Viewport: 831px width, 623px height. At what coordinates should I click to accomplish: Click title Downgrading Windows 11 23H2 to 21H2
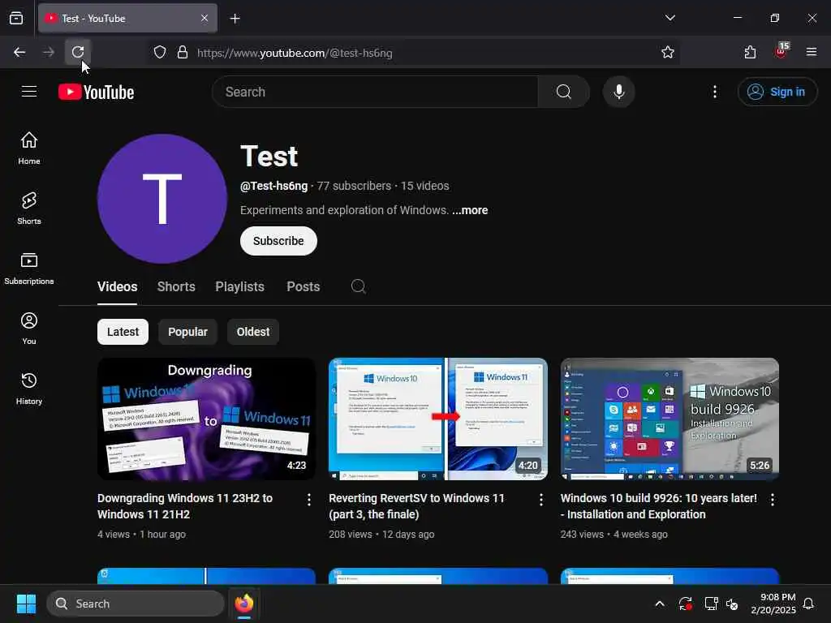pyautogui.click(x=185, y=506)
